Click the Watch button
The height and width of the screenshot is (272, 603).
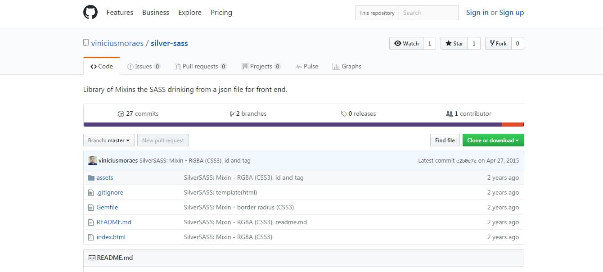point(406,43)
